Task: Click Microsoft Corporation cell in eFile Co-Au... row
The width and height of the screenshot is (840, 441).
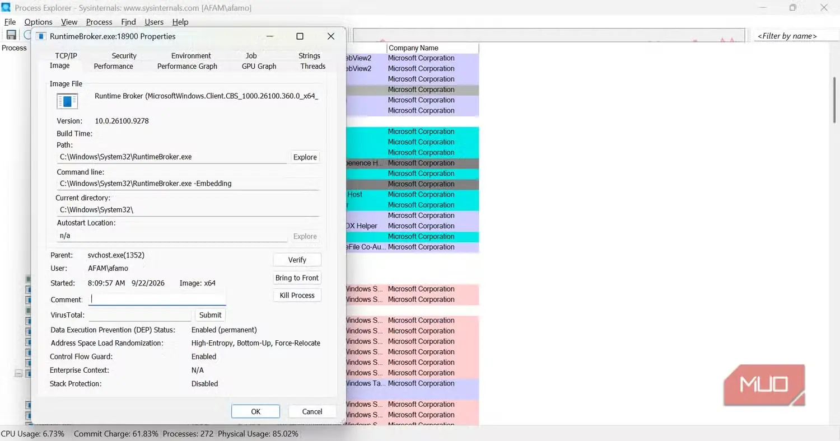Action: [421, 247]
